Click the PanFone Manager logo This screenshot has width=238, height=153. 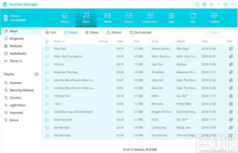click(x=5, y=4)
